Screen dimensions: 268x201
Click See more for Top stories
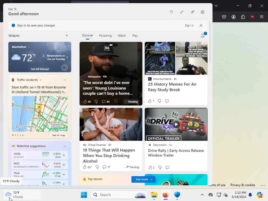coord(143,179)
